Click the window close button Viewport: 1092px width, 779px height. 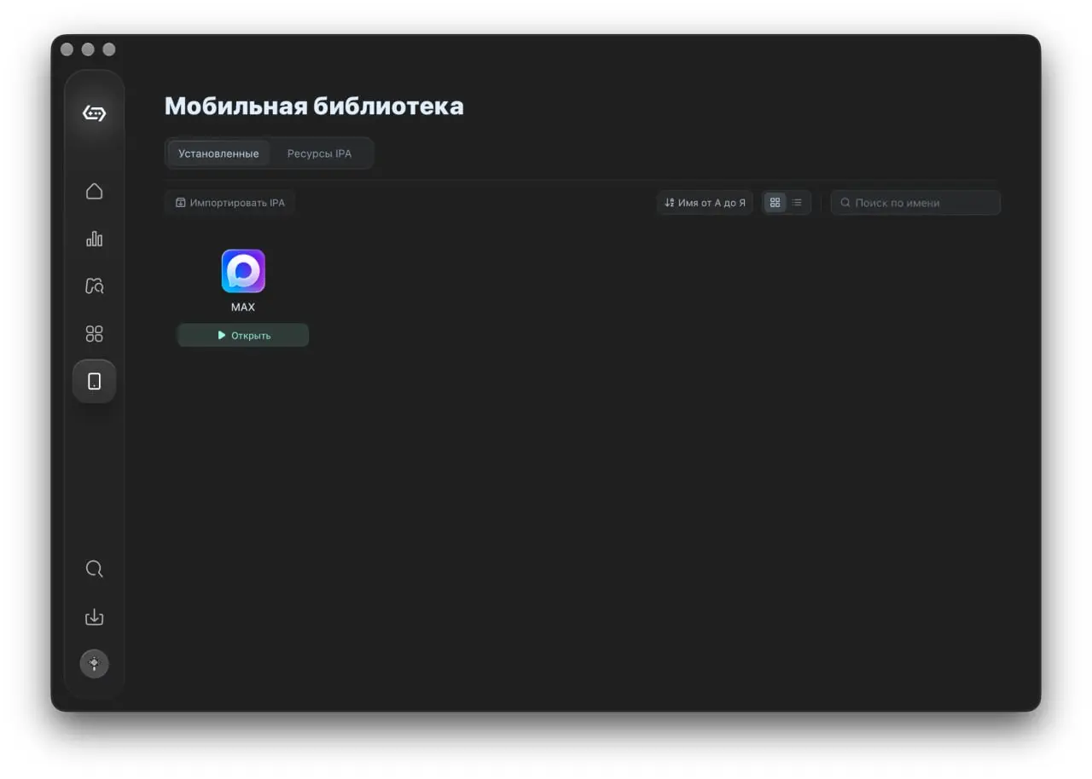(67, 49)
